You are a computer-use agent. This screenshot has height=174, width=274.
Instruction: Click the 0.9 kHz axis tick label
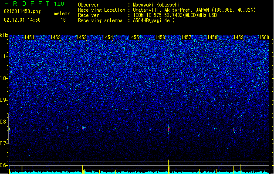(3, 100)
